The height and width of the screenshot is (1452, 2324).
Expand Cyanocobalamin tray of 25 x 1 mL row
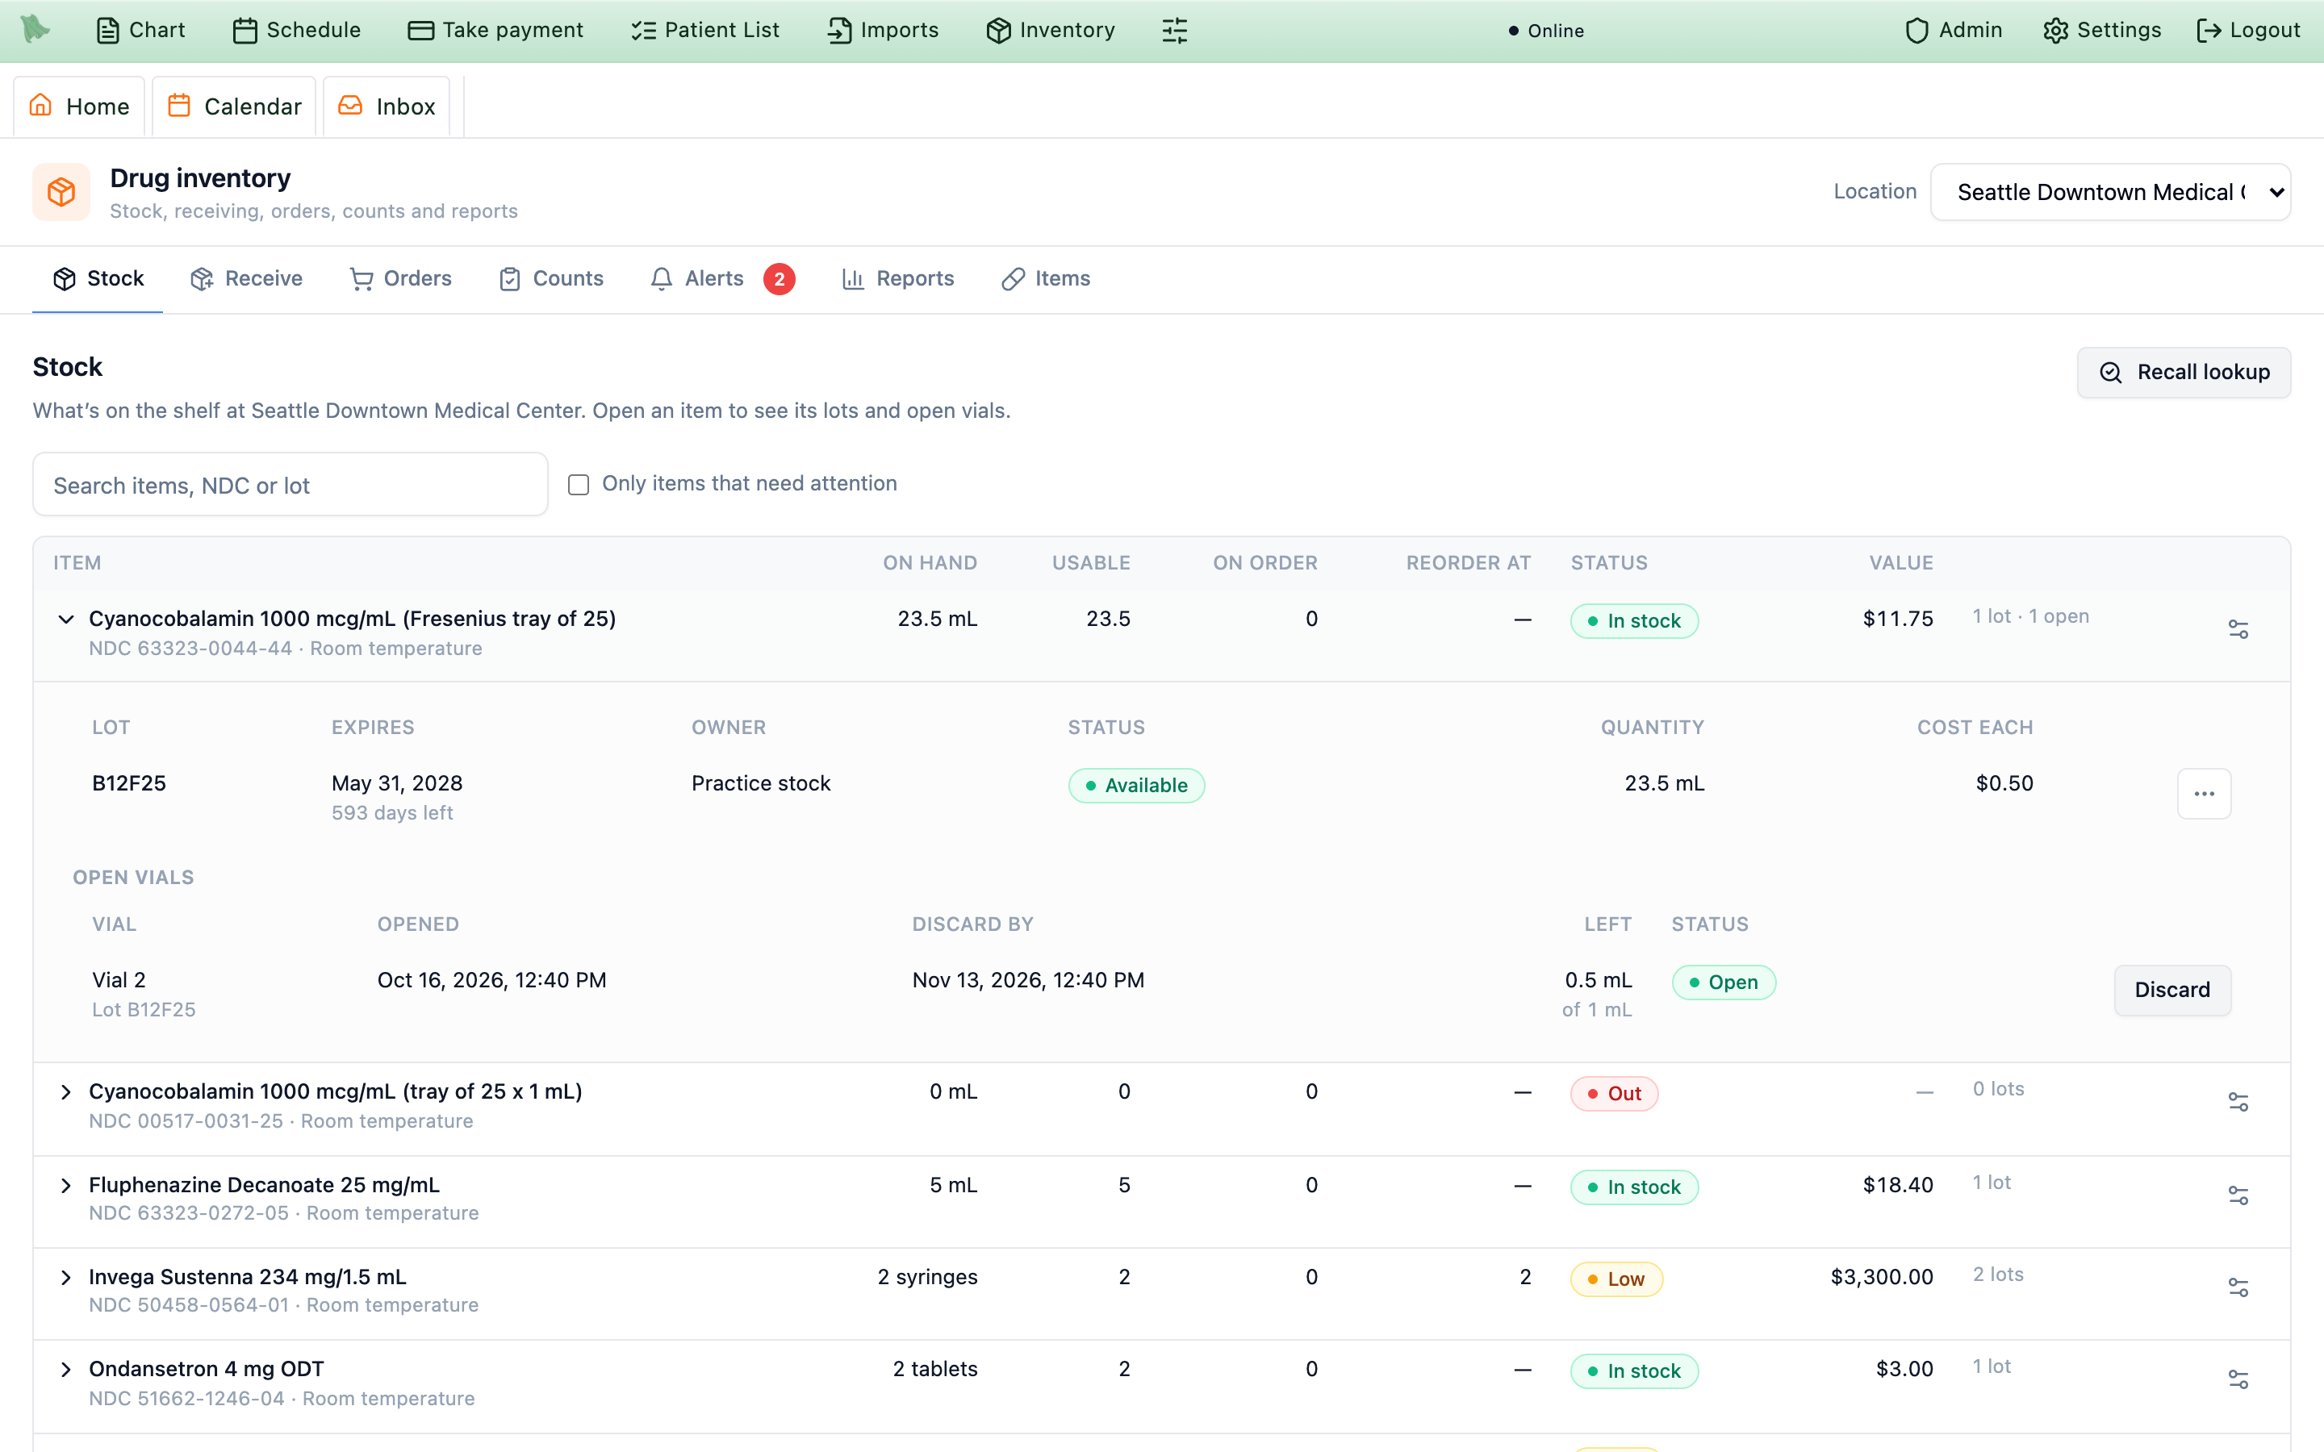pyautogui.click(x=65, y=1092)
